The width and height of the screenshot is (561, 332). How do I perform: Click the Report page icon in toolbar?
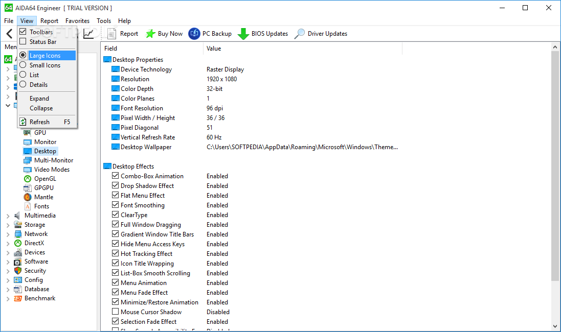pos(111,34)
